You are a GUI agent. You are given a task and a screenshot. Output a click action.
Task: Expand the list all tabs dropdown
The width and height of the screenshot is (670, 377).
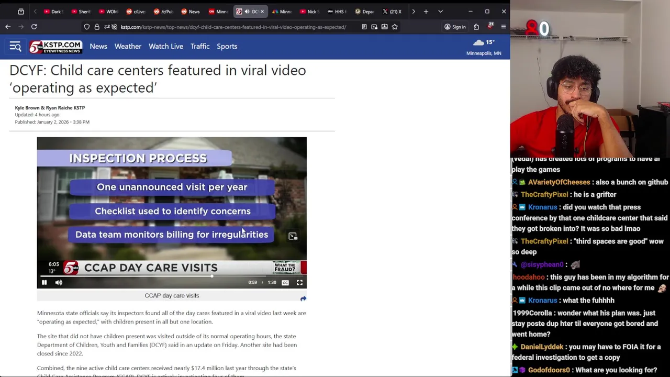(x=440, y=12)
